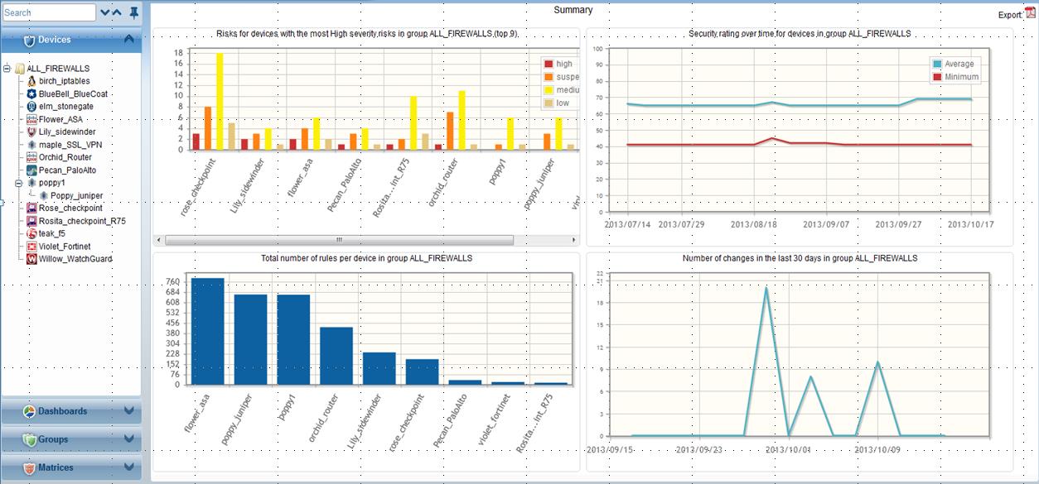Viewport: 1039px width, 484px height.
Task: Collapse the Devices panel with the chevron
Action: tap(128, 40)
